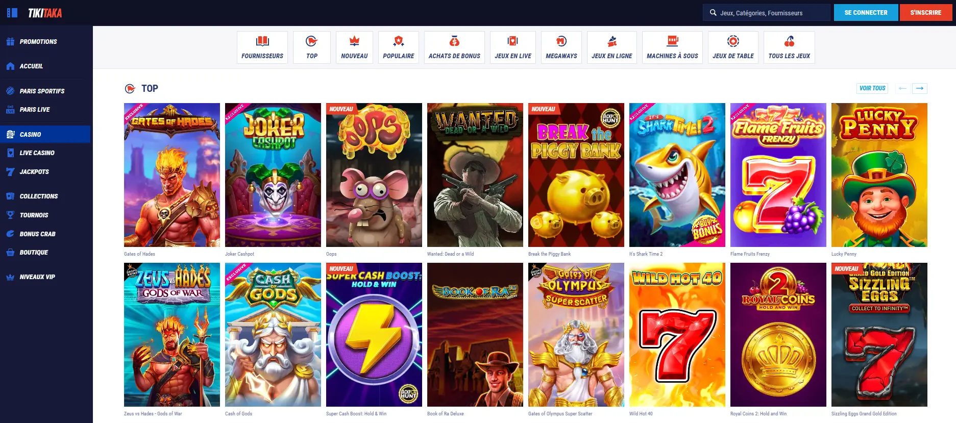Open the Joker Cashpot game thumbnail

pyautogui.click(x=273, y=175)
